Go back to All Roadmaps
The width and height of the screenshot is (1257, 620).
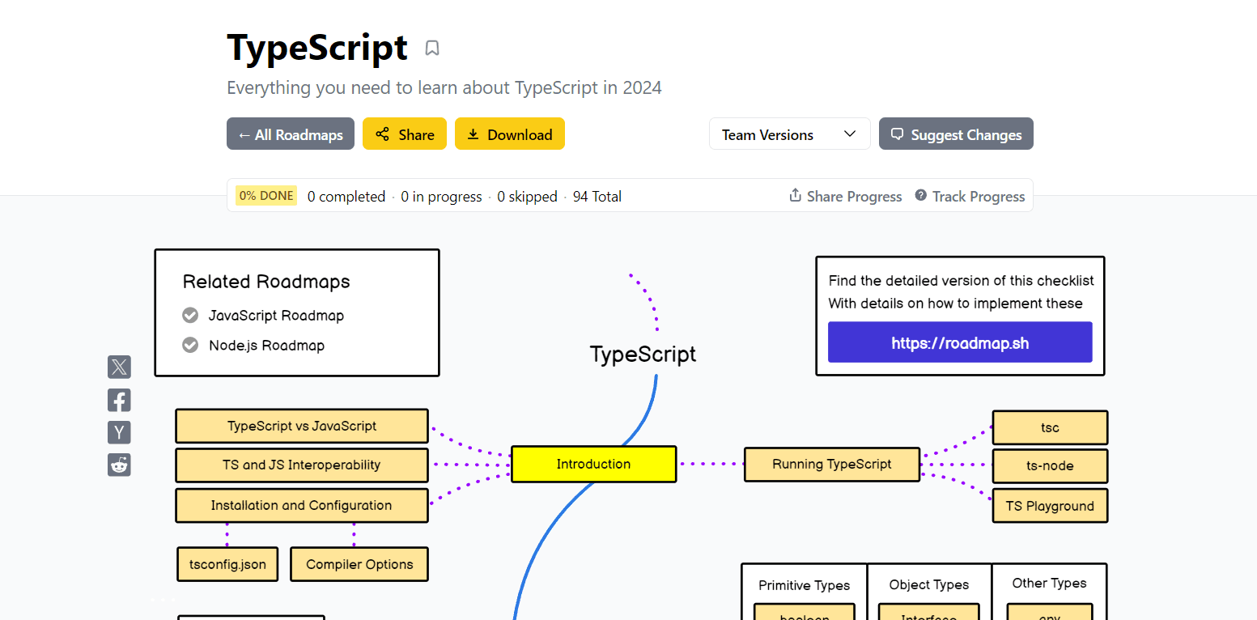[x=291, y=134]
